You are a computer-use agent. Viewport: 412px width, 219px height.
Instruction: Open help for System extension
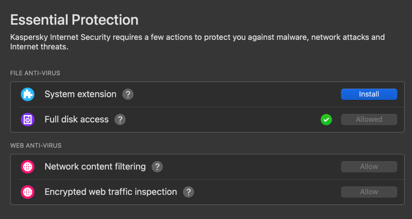click(128, 94)
